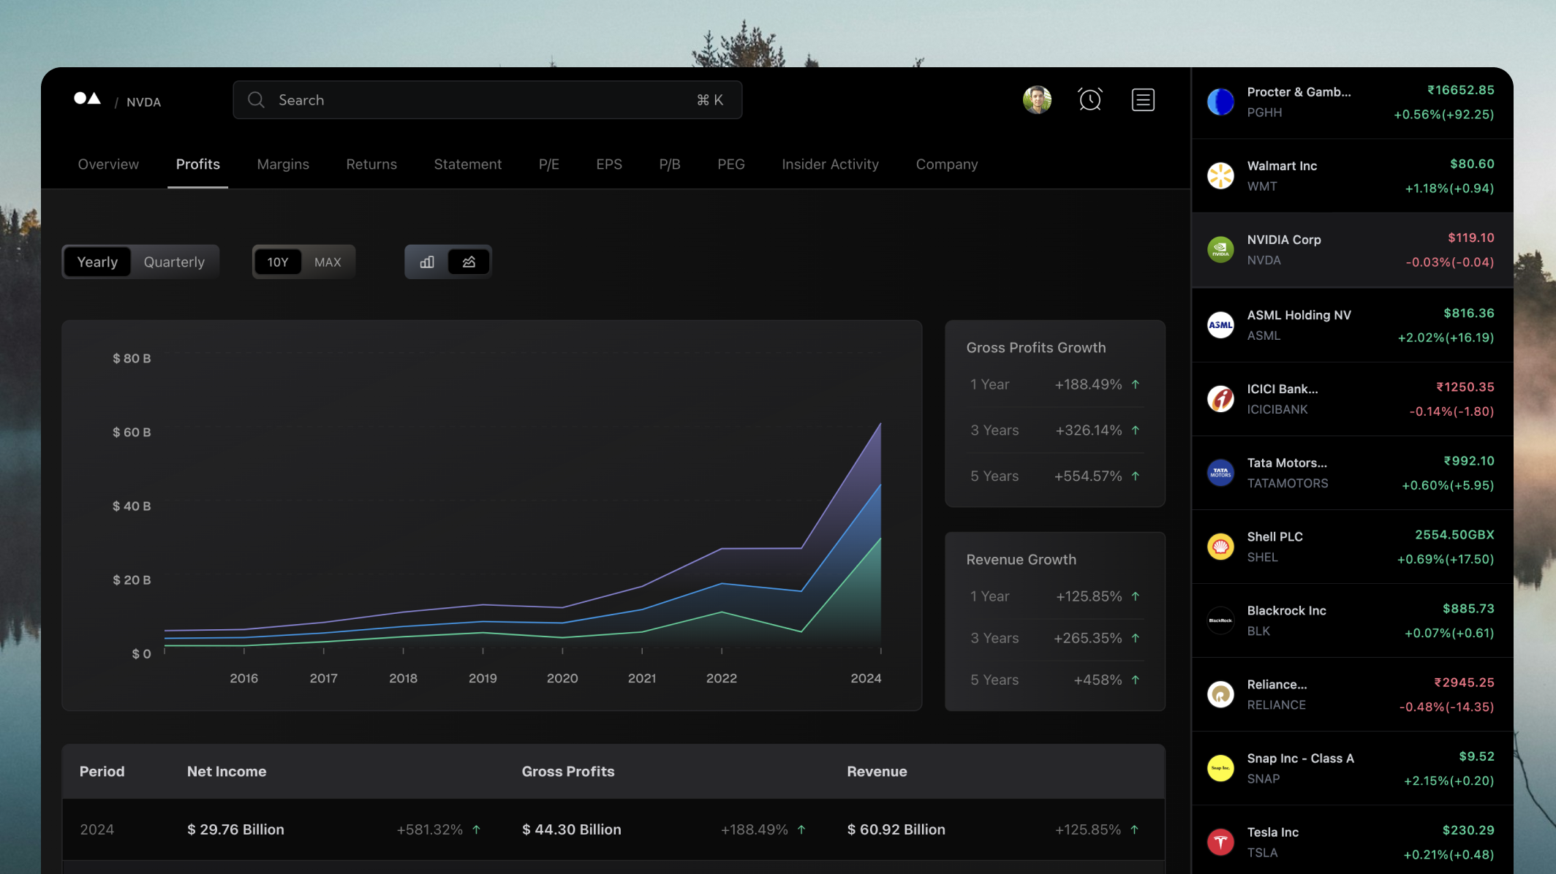Click Revenue Growth 1 Year +125.85% value

pyautogui.click(x=1089, y=596)
